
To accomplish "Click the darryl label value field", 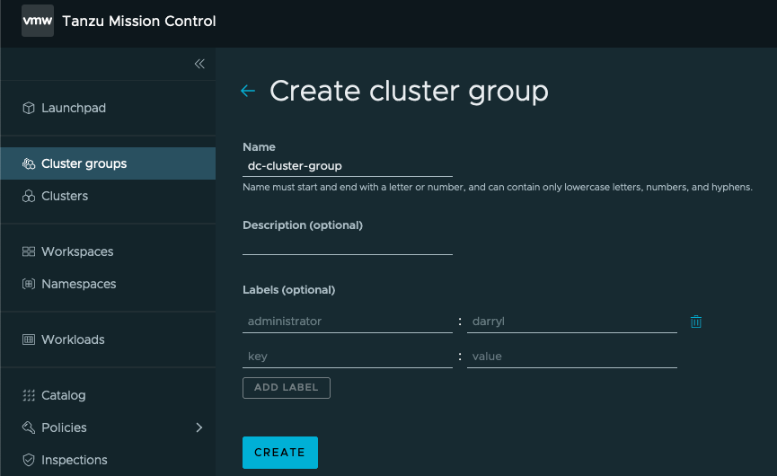I will pyautogui.click(x=572, y=322).
